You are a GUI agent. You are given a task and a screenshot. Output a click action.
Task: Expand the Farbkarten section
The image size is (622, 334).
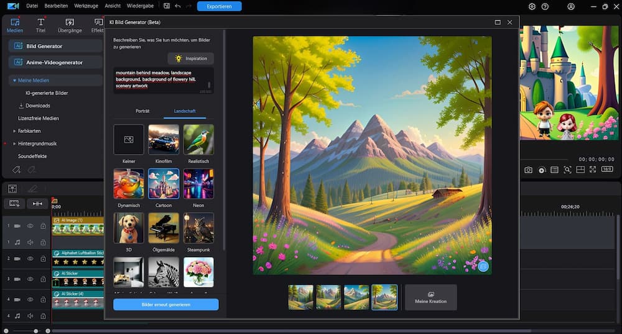pyautogui.click(x=14, y=131)
